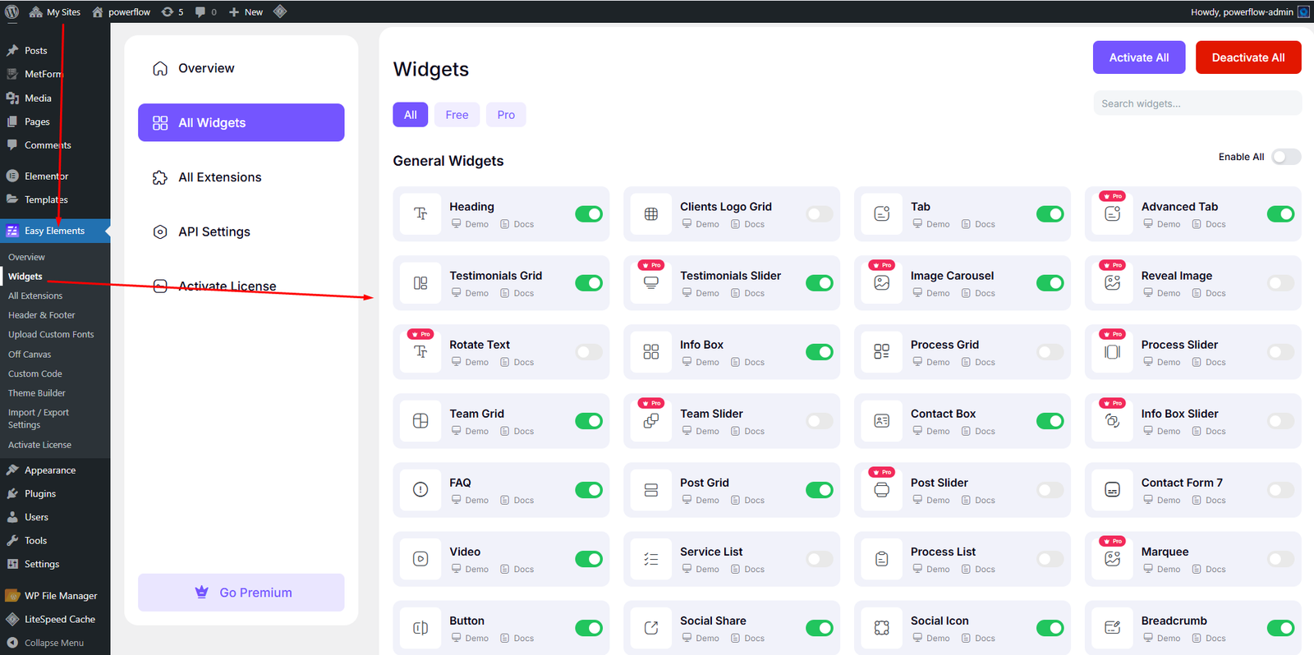Open the Docs link for Breadcrumb widget
The image size is (1314, 655).
(x=1209, y=638)
